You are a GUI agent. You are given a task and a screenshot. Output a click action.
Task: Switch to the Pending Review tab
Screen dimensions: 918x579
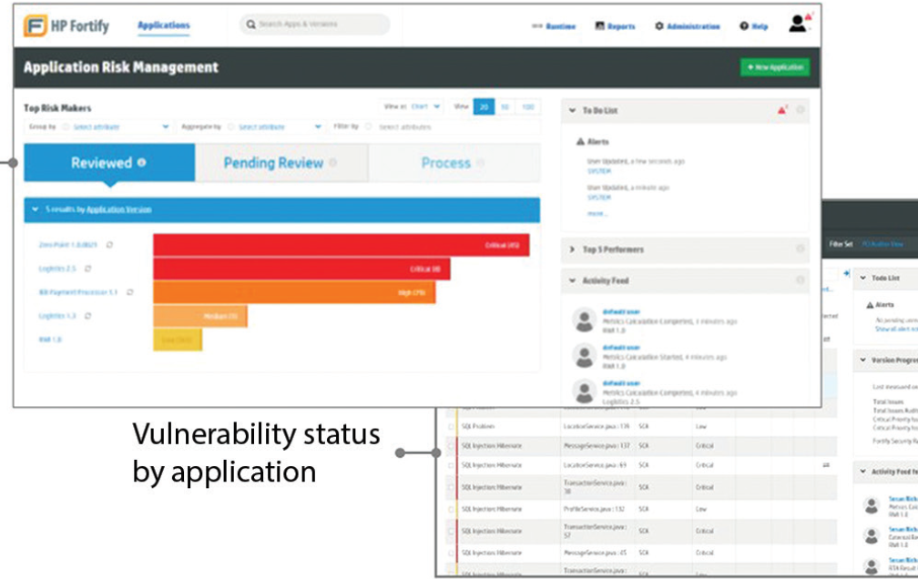click(281, 163)
